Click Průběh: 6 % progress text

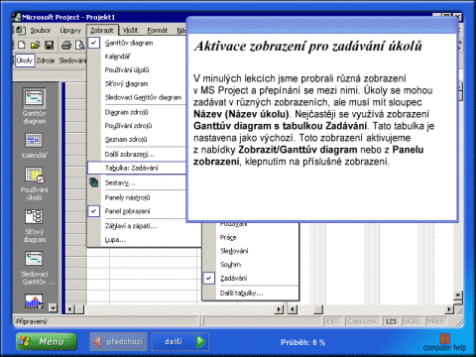(302, 342)
